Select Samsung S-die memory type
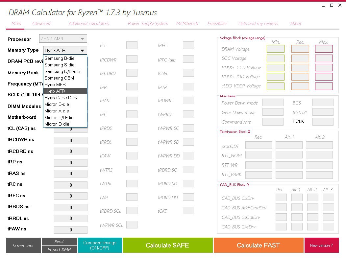 tap(65, 65)
